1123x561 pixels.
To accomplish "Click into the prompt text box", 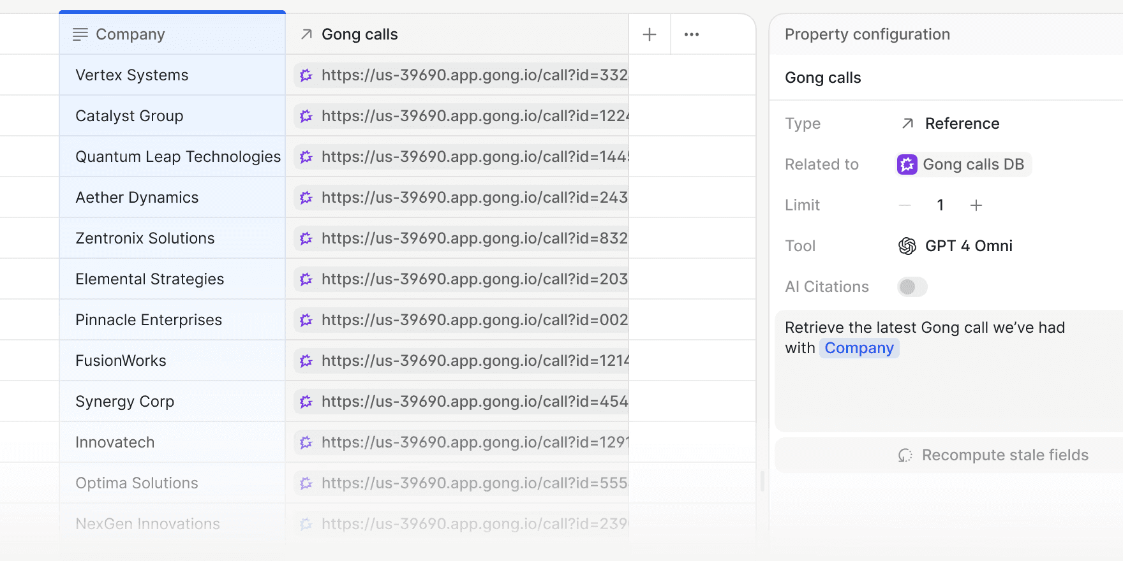I will pyautogui.click(x=949, y=371).
